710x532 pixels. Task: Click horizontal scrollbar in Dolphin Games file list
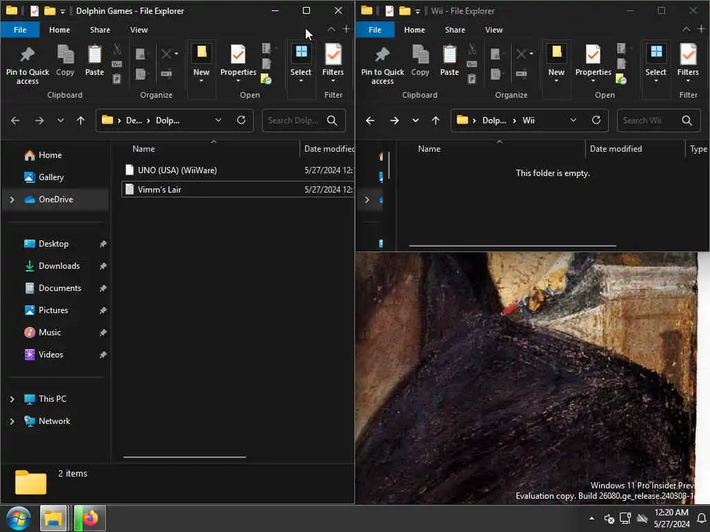(184, 457)
